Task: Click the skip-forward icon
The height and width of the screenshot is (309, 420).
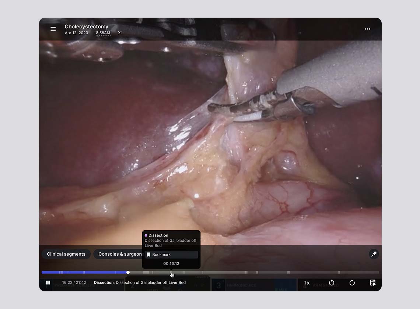Action: [x=352, y=283]
